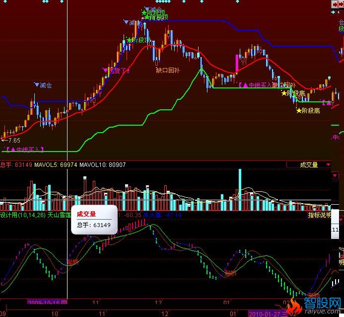344x317 pixels.
Task: Select the 2010-01-27 date marker on timeline
Action: (x=269, y=314)
